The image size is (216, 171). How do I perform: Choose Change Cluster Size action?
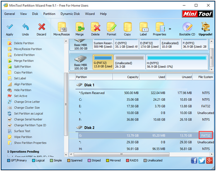click(x=27, y=108)
